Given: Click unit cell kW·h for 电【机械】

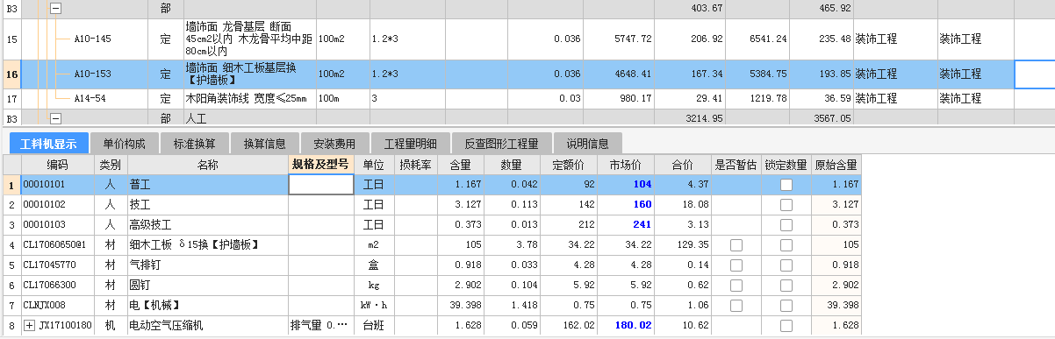Looking at the screenshot, I should point(374,305).
